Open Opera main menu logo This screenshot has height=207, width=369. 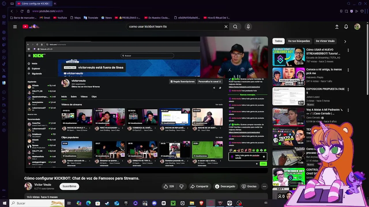[x=4, y=3]
